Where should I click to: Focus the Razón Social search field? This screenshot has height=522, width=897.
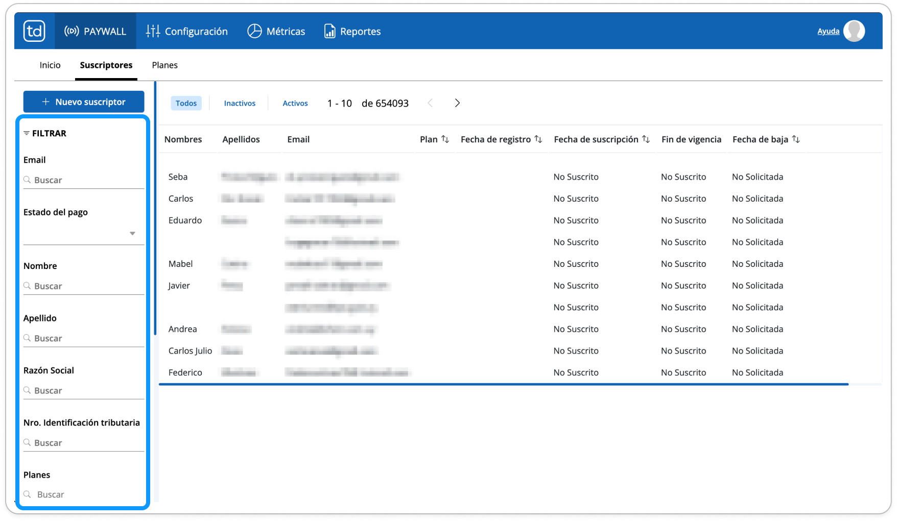84,390
